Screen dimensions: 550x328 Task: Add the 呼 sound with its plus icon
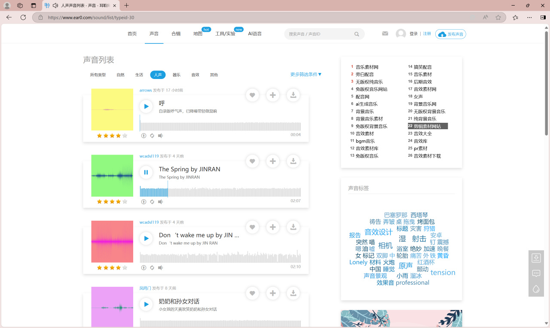(273, 95)
